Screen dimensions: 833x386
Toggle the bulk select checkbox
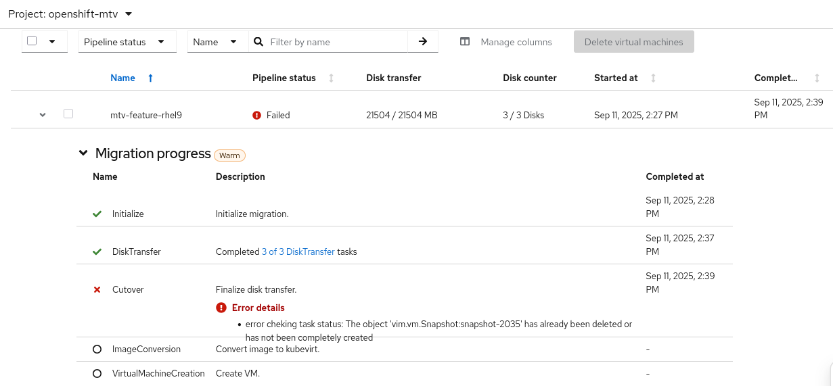[x=32, y=41]
